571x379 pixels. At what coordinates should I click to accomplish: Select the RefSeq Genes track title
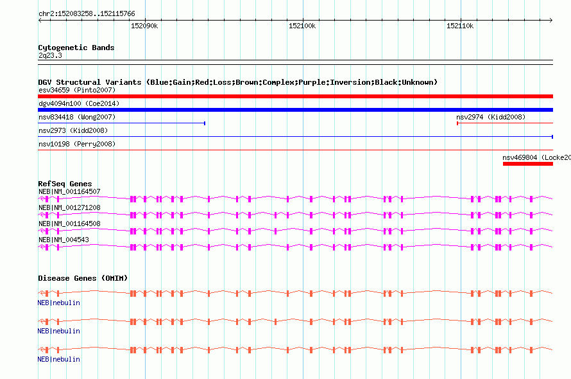65,184
